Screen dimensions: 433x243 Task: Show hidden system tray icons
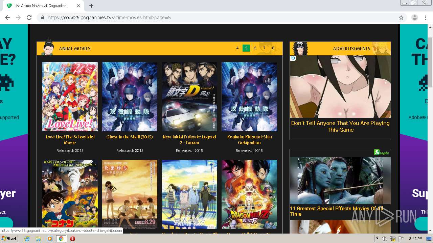pos(377,239)
